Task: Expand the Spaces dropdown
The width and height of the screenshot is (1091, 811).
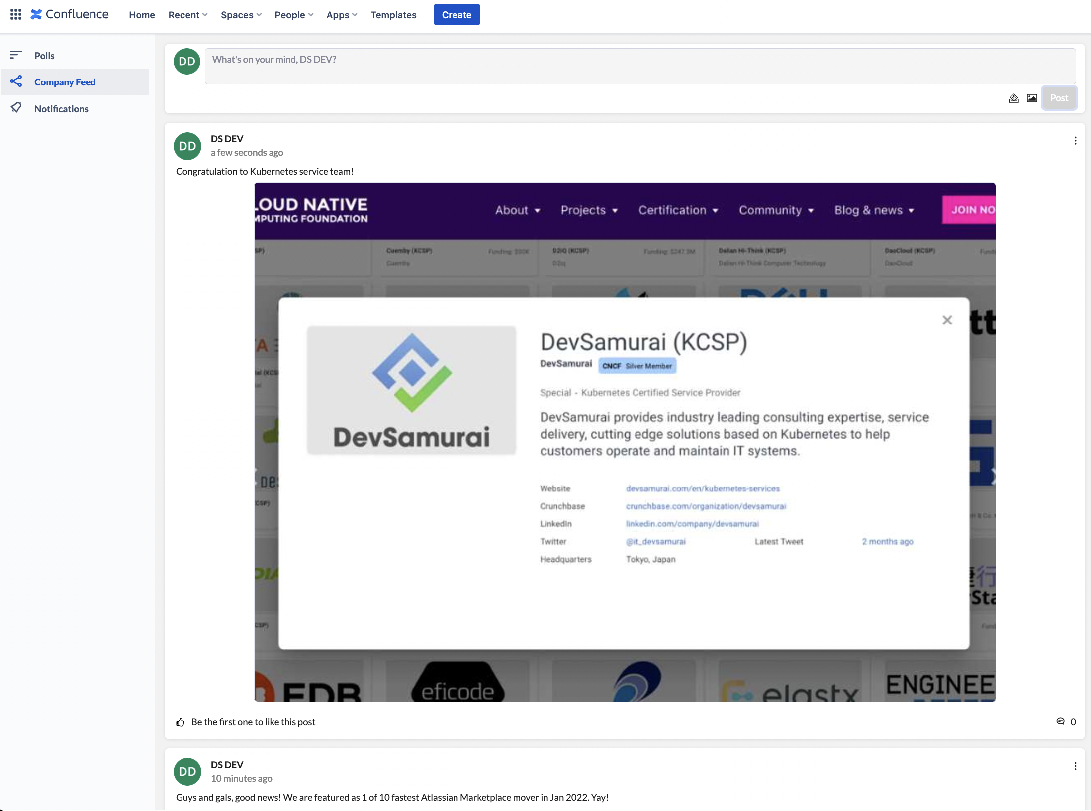Action: point(241,15)
